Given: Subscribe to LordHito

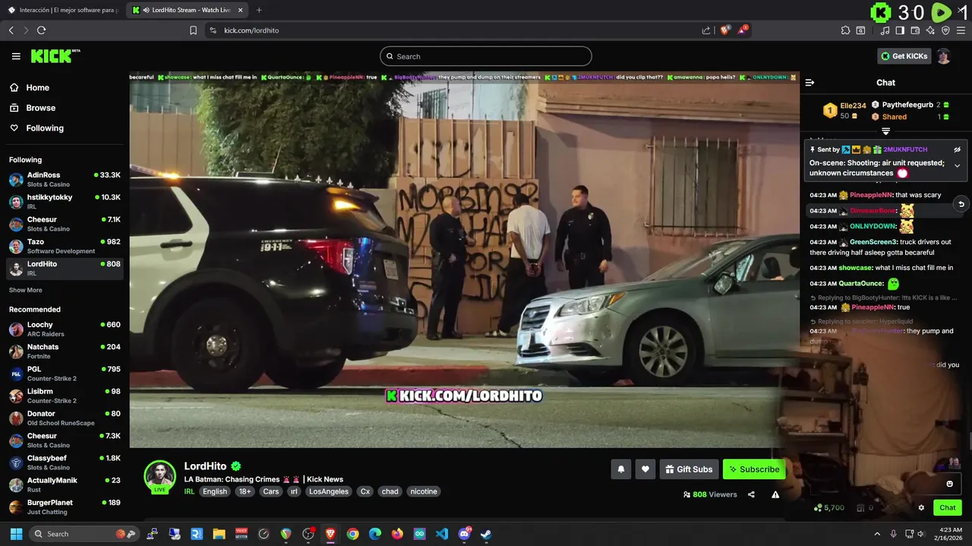Looking at the screenshot, I should (x=754, y=469).
